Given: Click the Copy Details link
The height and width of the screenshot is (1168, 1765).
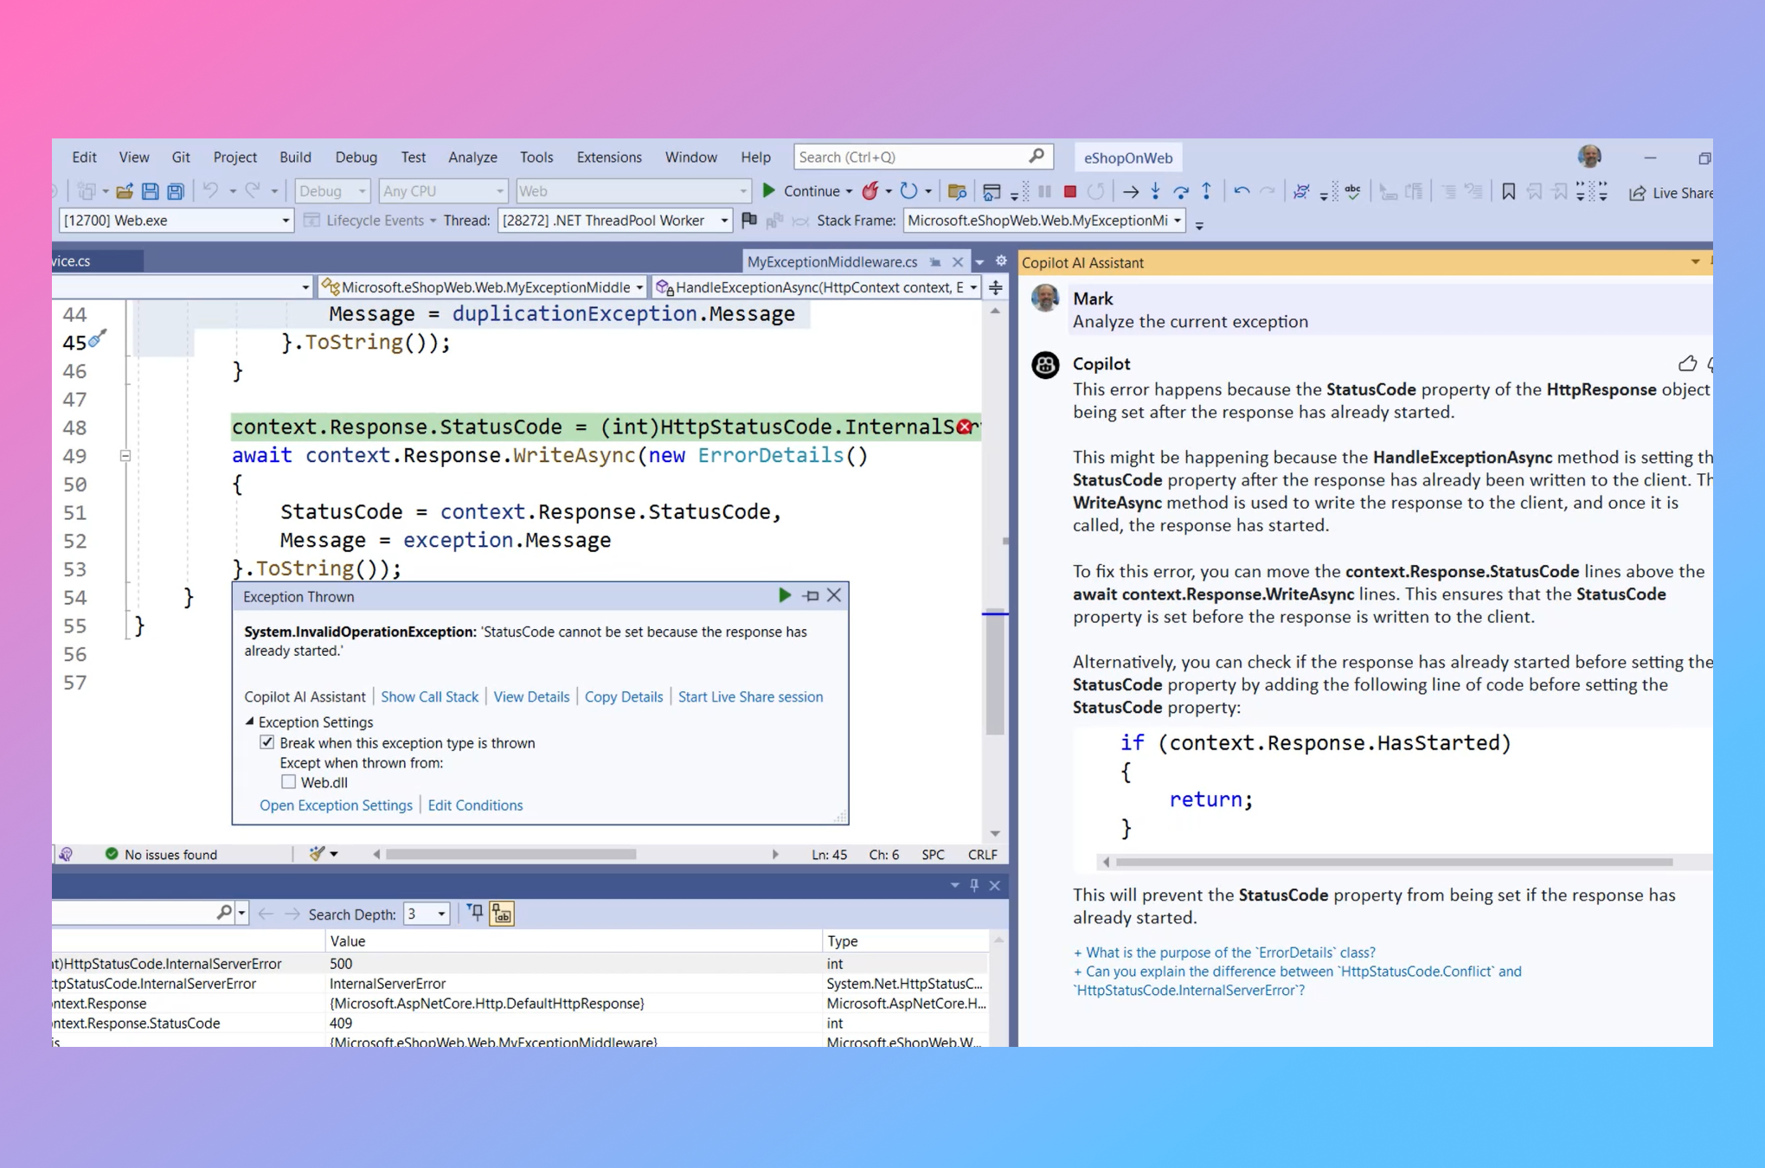Looking at the screenshot, I should click(624, 696).
